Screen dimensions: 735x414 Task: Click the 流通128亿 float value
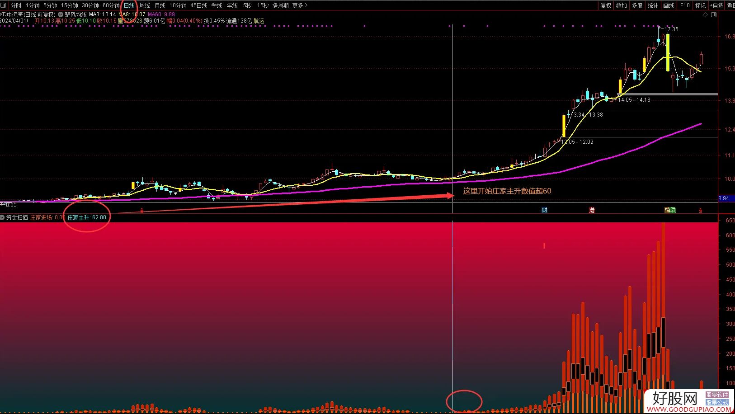click(x=239, y=21)
